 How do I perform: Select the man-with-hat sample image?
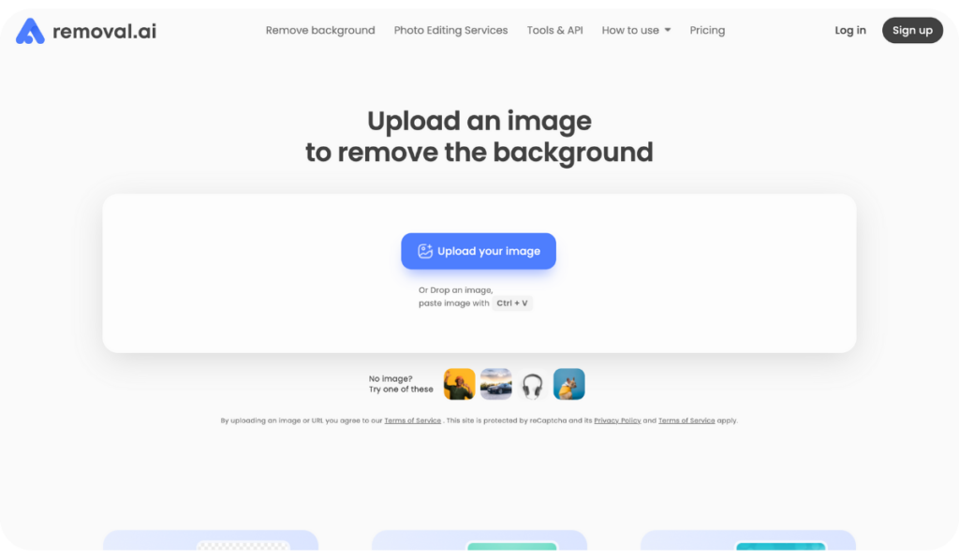459,383
